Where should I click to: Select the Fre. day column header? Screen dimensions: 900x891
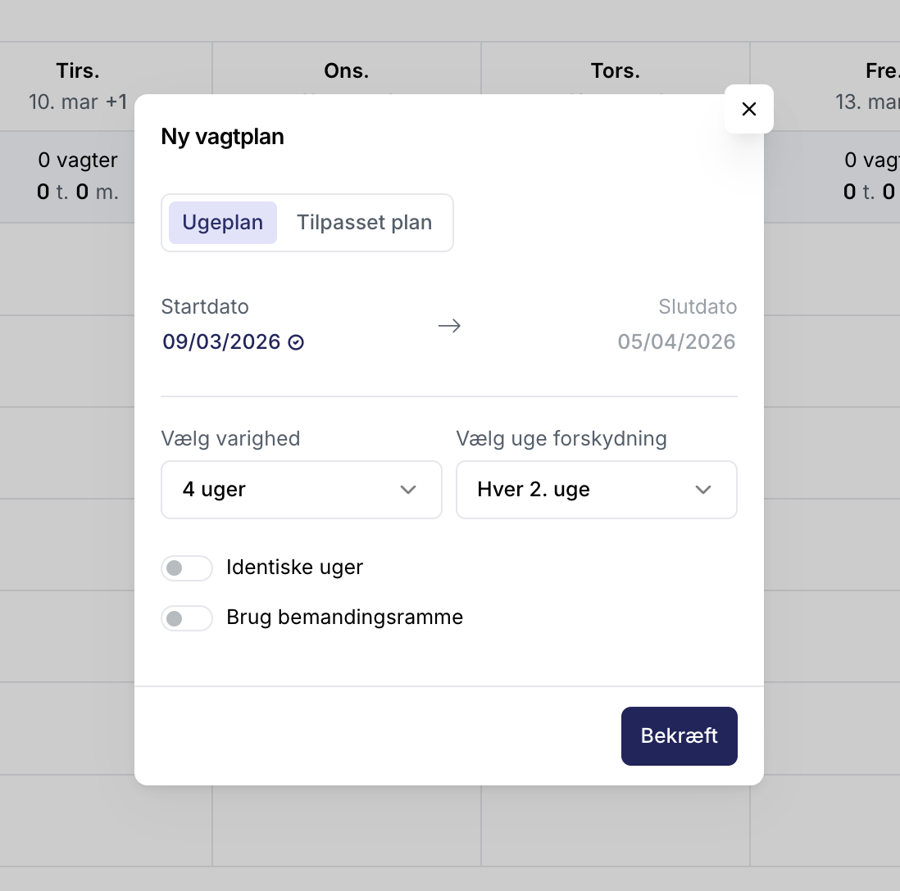click(881, 70)
